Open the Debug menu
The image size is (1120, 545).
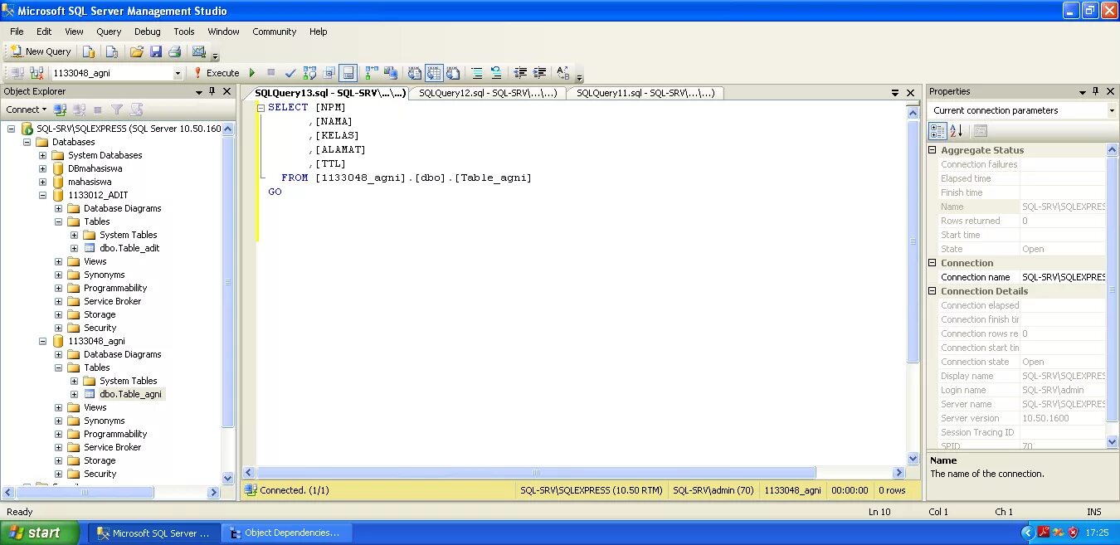point(148,32)
